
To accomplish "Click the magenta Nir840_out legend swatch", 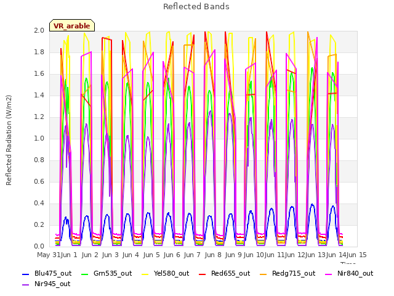I will tap(328, 274).
